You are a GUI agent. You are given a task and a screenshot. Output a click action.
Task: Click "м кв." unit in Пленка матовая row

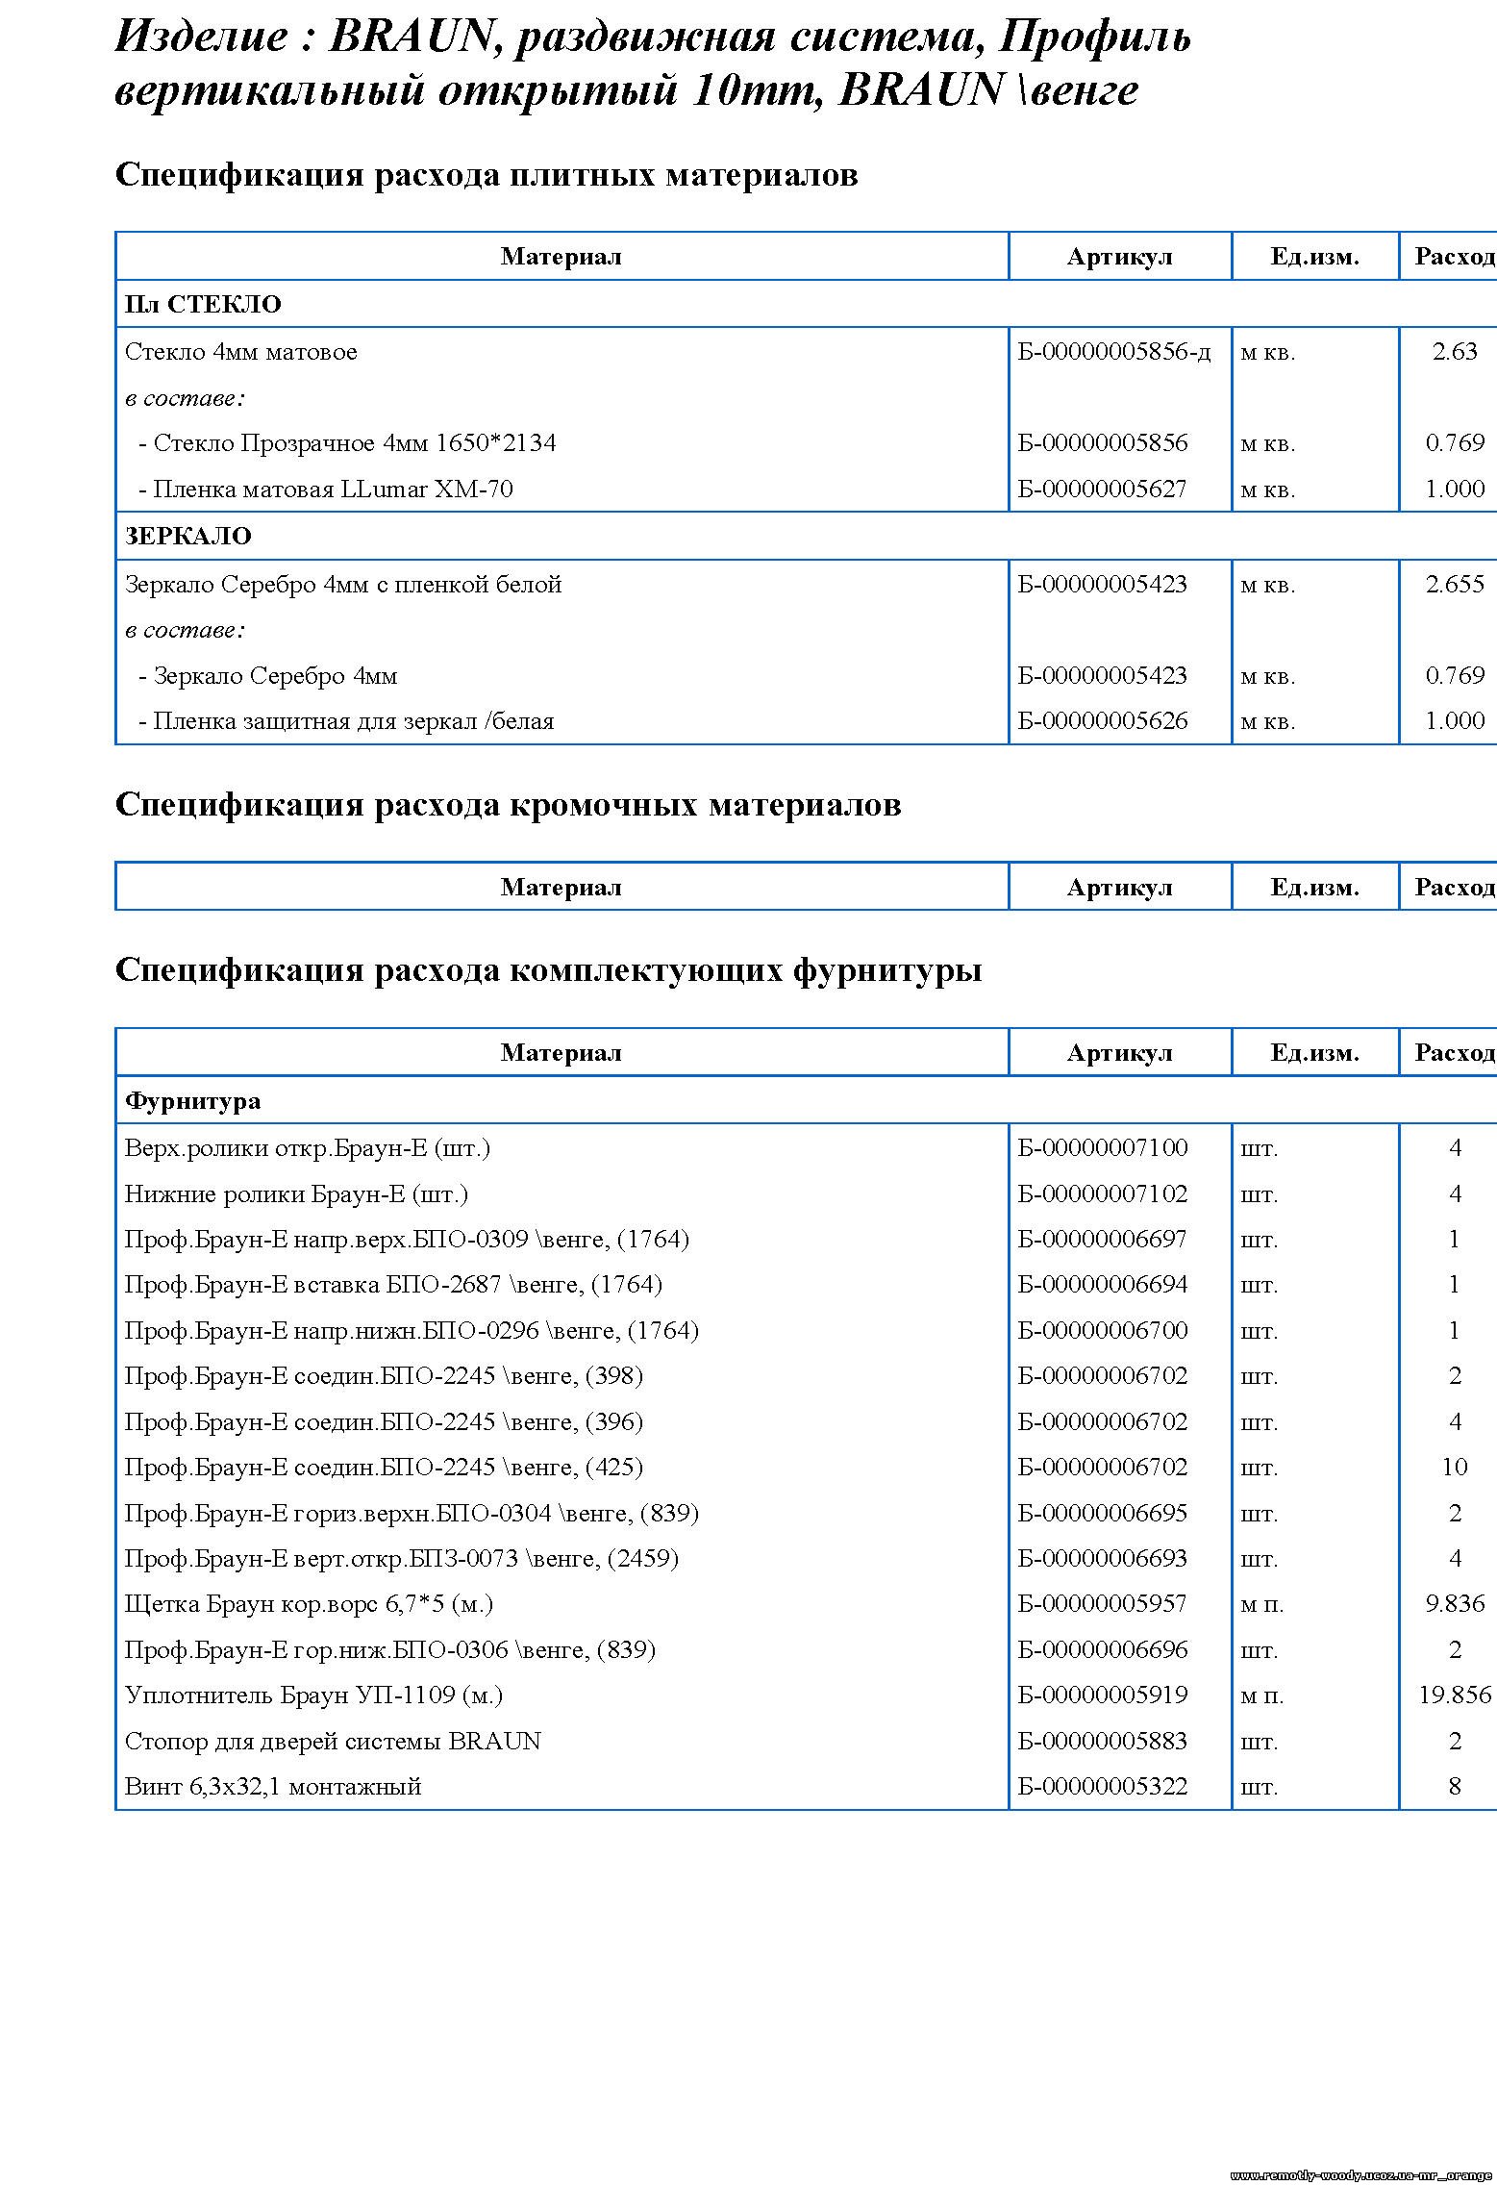click(1268, 490)
